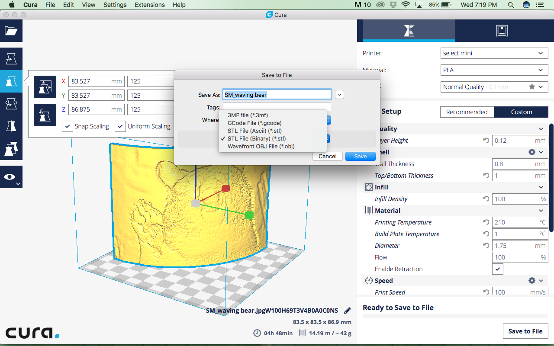Click the settings panel vertical scrollbar
The height and width of the screenshot is (346, 554).
(551, 177)
